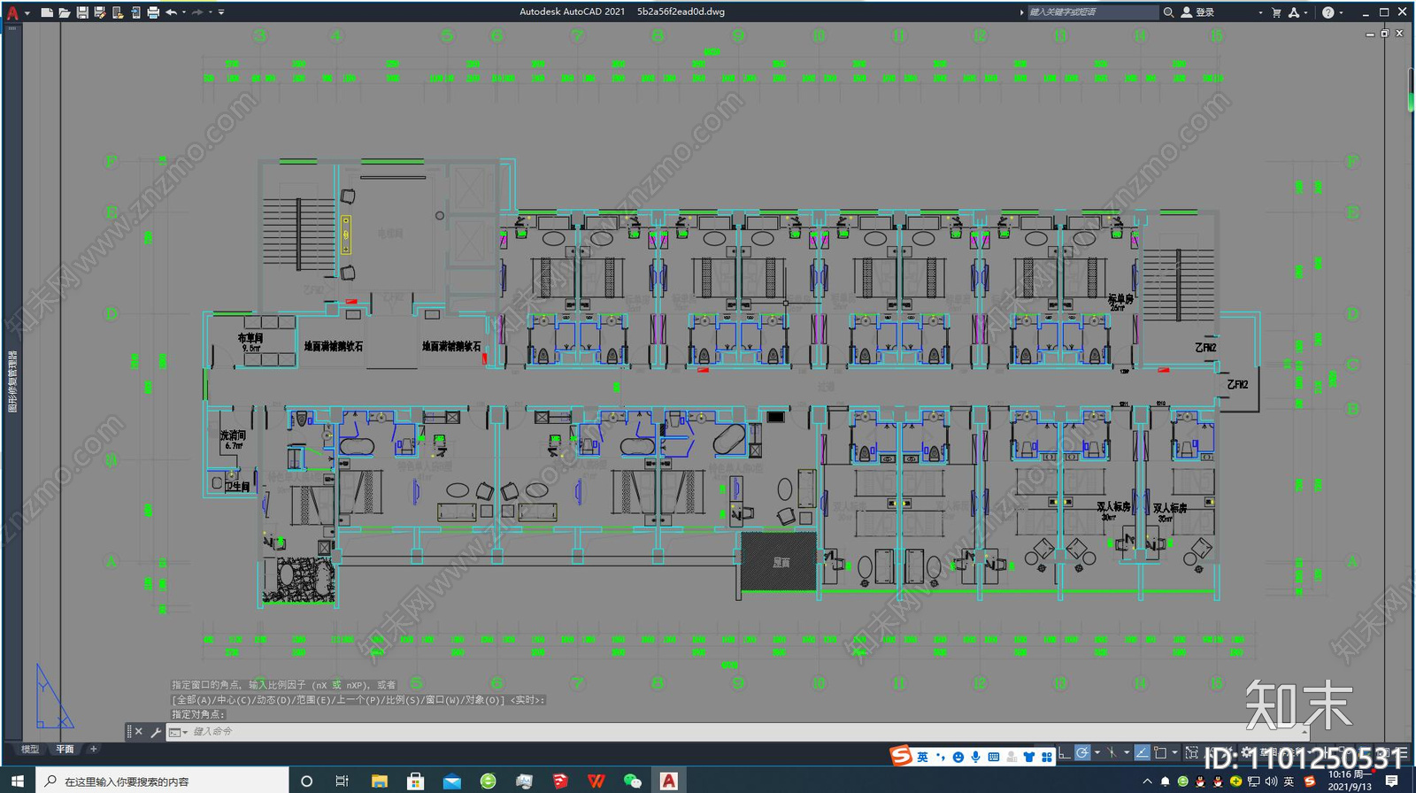Image resolution: width=1416 pixels, height=793 pixels.
Task: Toggle polar tracking in status bar
Action: [x=1082, y=753]
